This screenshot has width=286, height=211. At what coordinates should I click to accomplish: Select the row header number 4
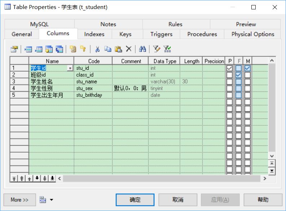tap(19, 88)
